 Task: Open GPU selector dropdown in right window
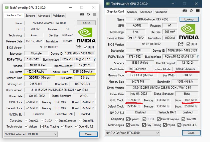click(132, 133)
